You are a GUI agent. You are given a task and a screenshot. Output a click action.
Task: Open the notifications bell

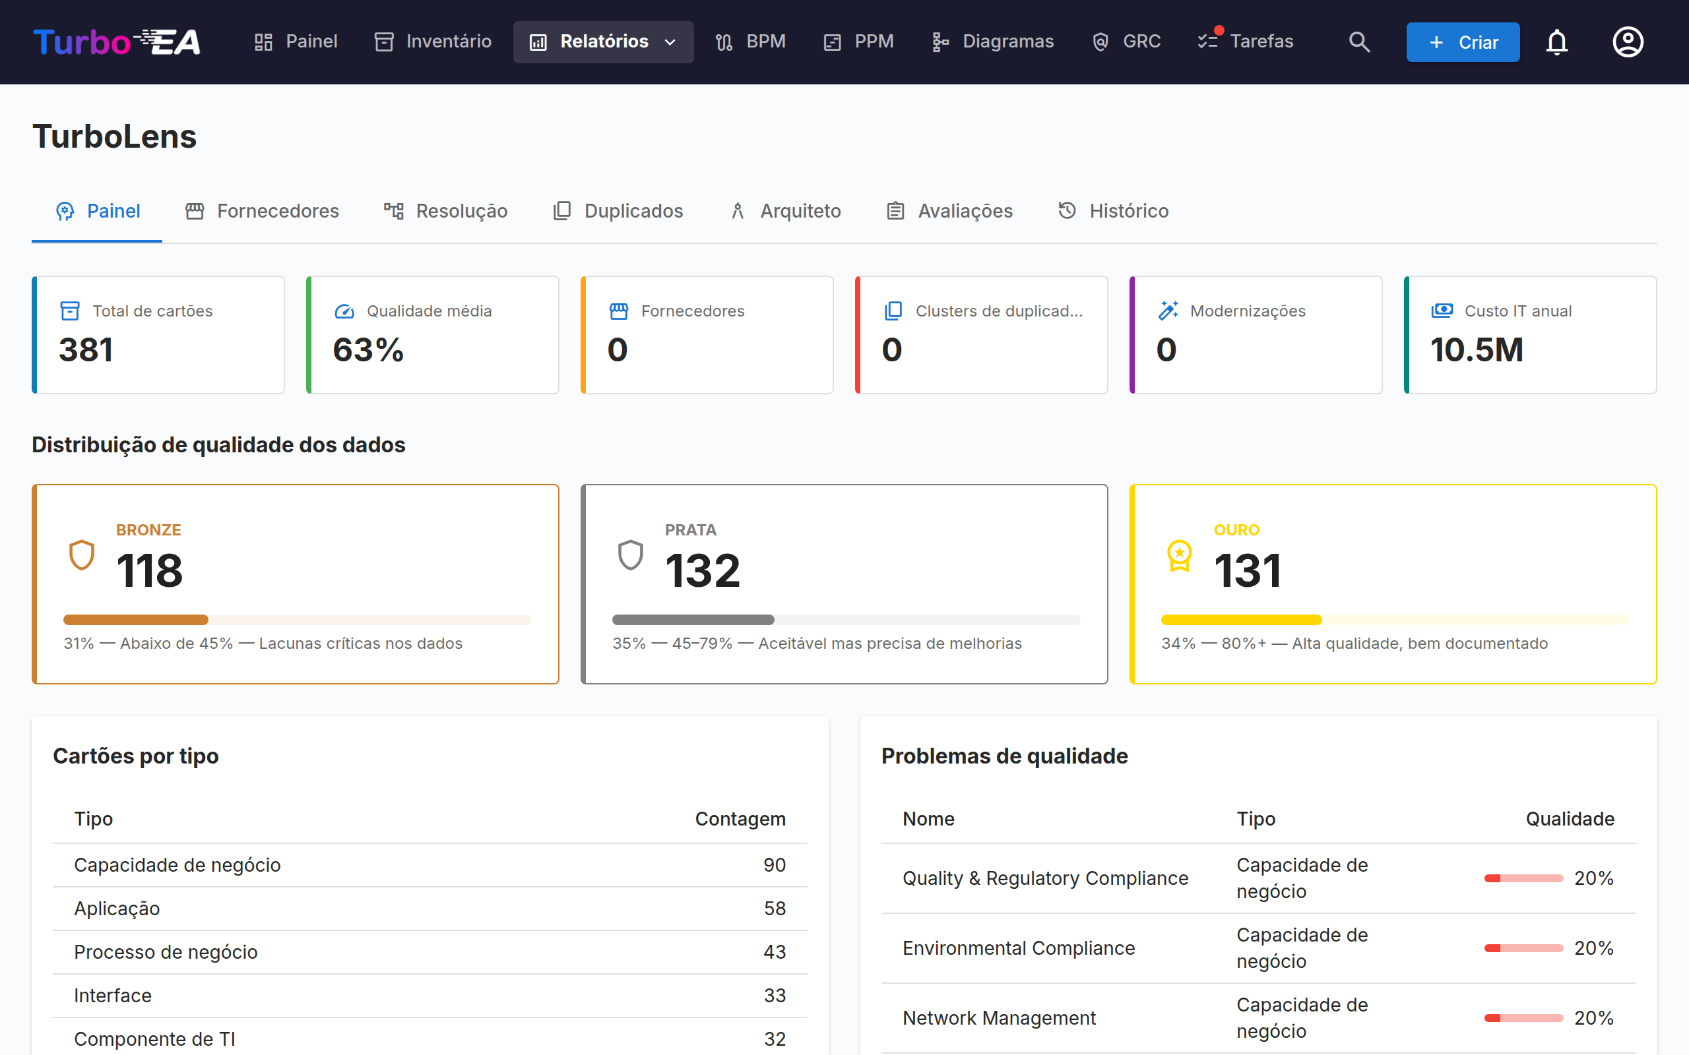click(x=1556, y=42)
